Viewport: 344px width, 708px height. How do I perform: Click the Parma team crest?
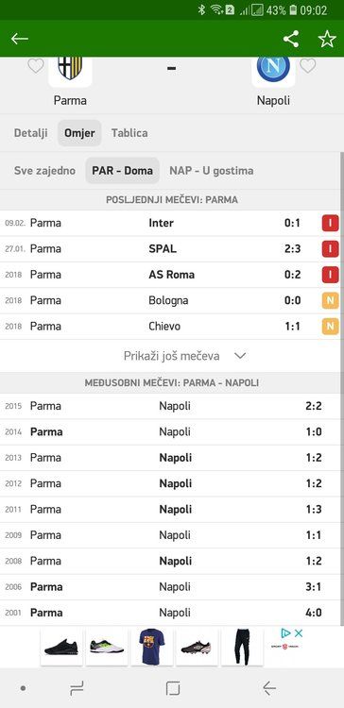[70, 69]
